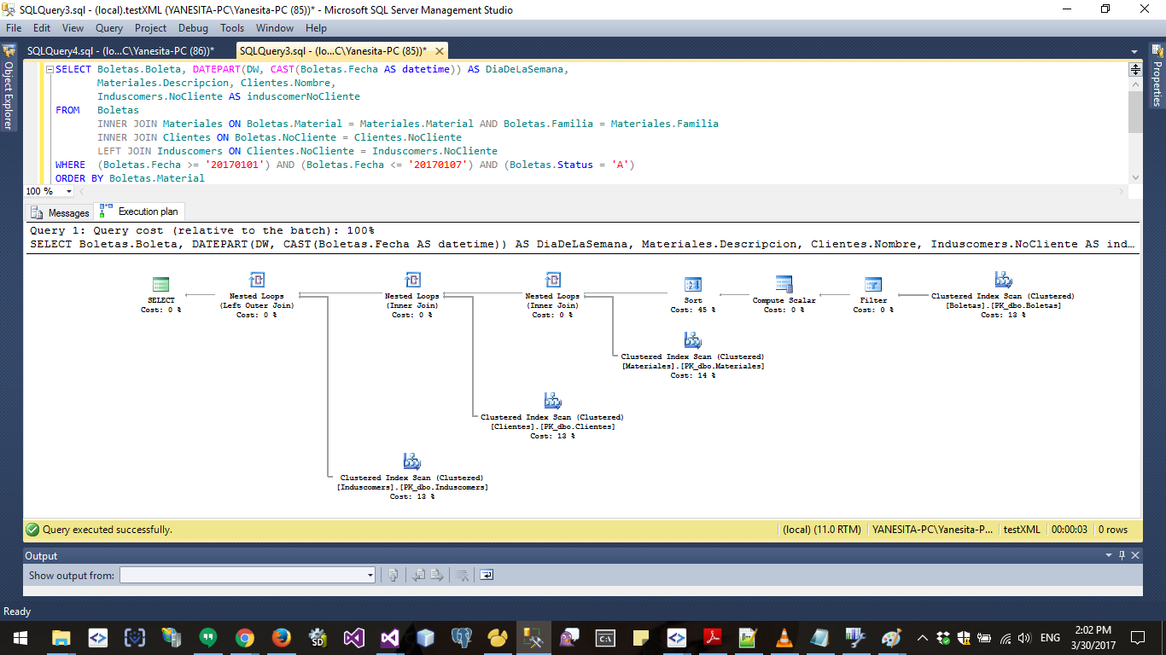Launch Google Chrome from the taskbar
This screenshot has width=1166, height=655.
point(244,638)
